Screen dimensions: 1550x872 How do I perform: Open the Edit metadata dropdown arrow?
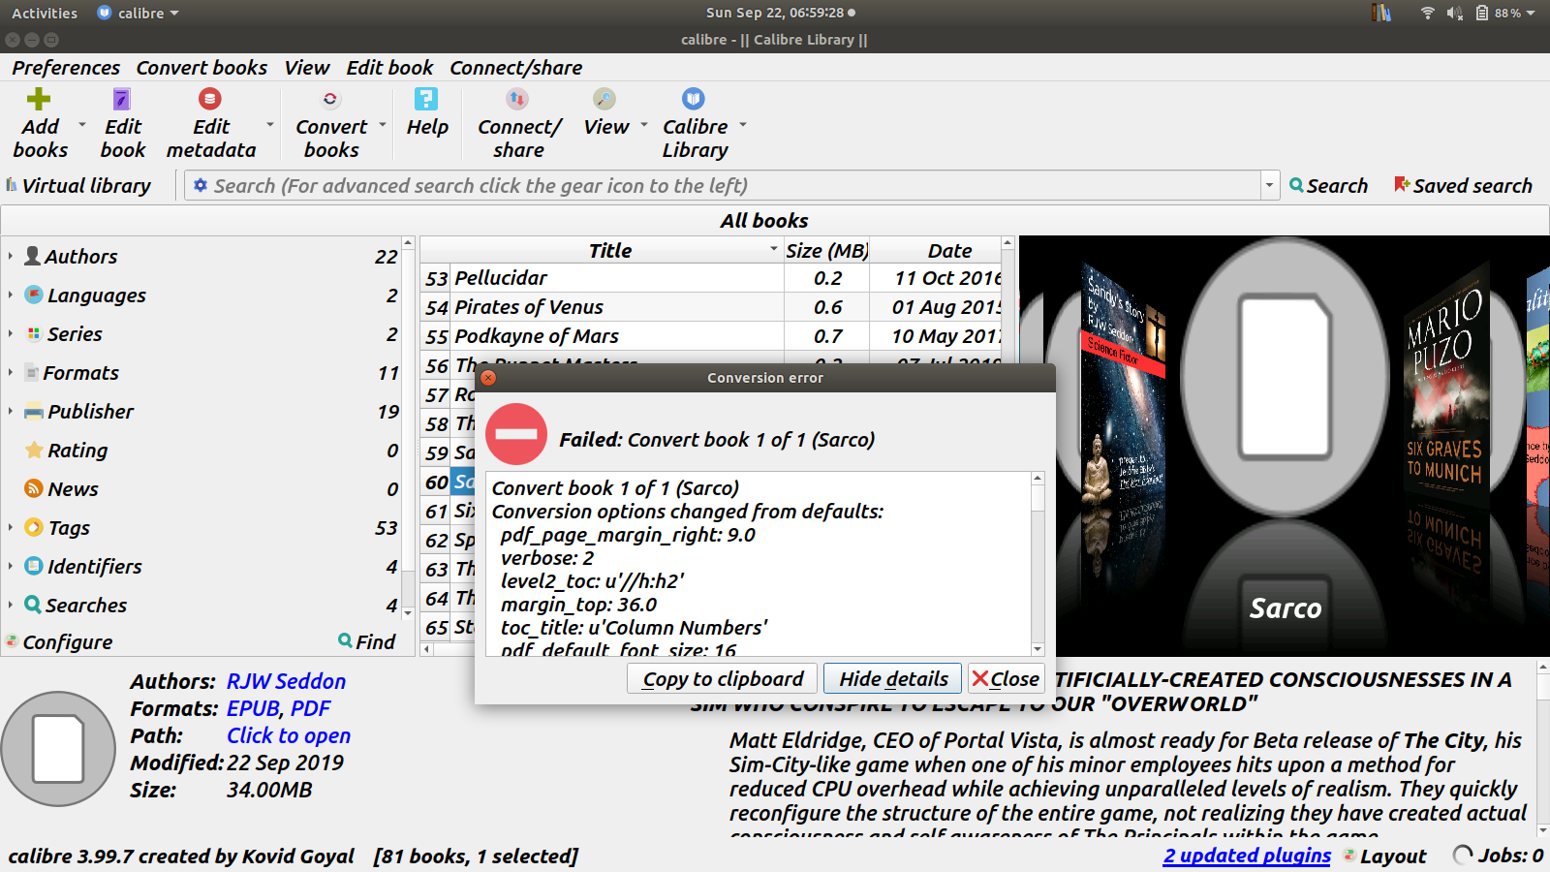pos(269,125)
